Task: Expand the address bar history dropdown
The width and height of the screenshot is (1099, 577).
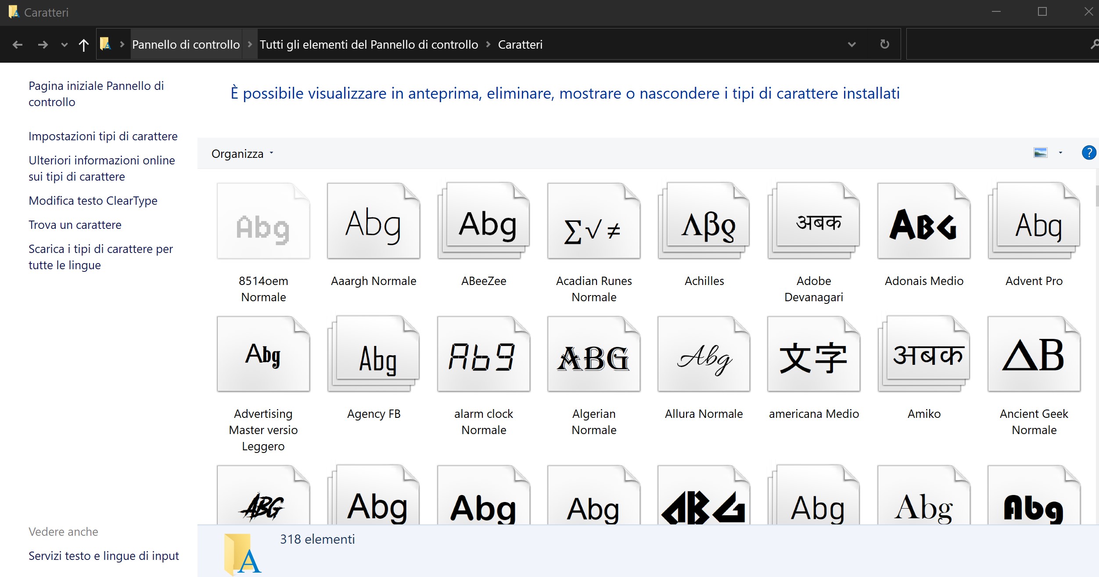Action: 852,44
